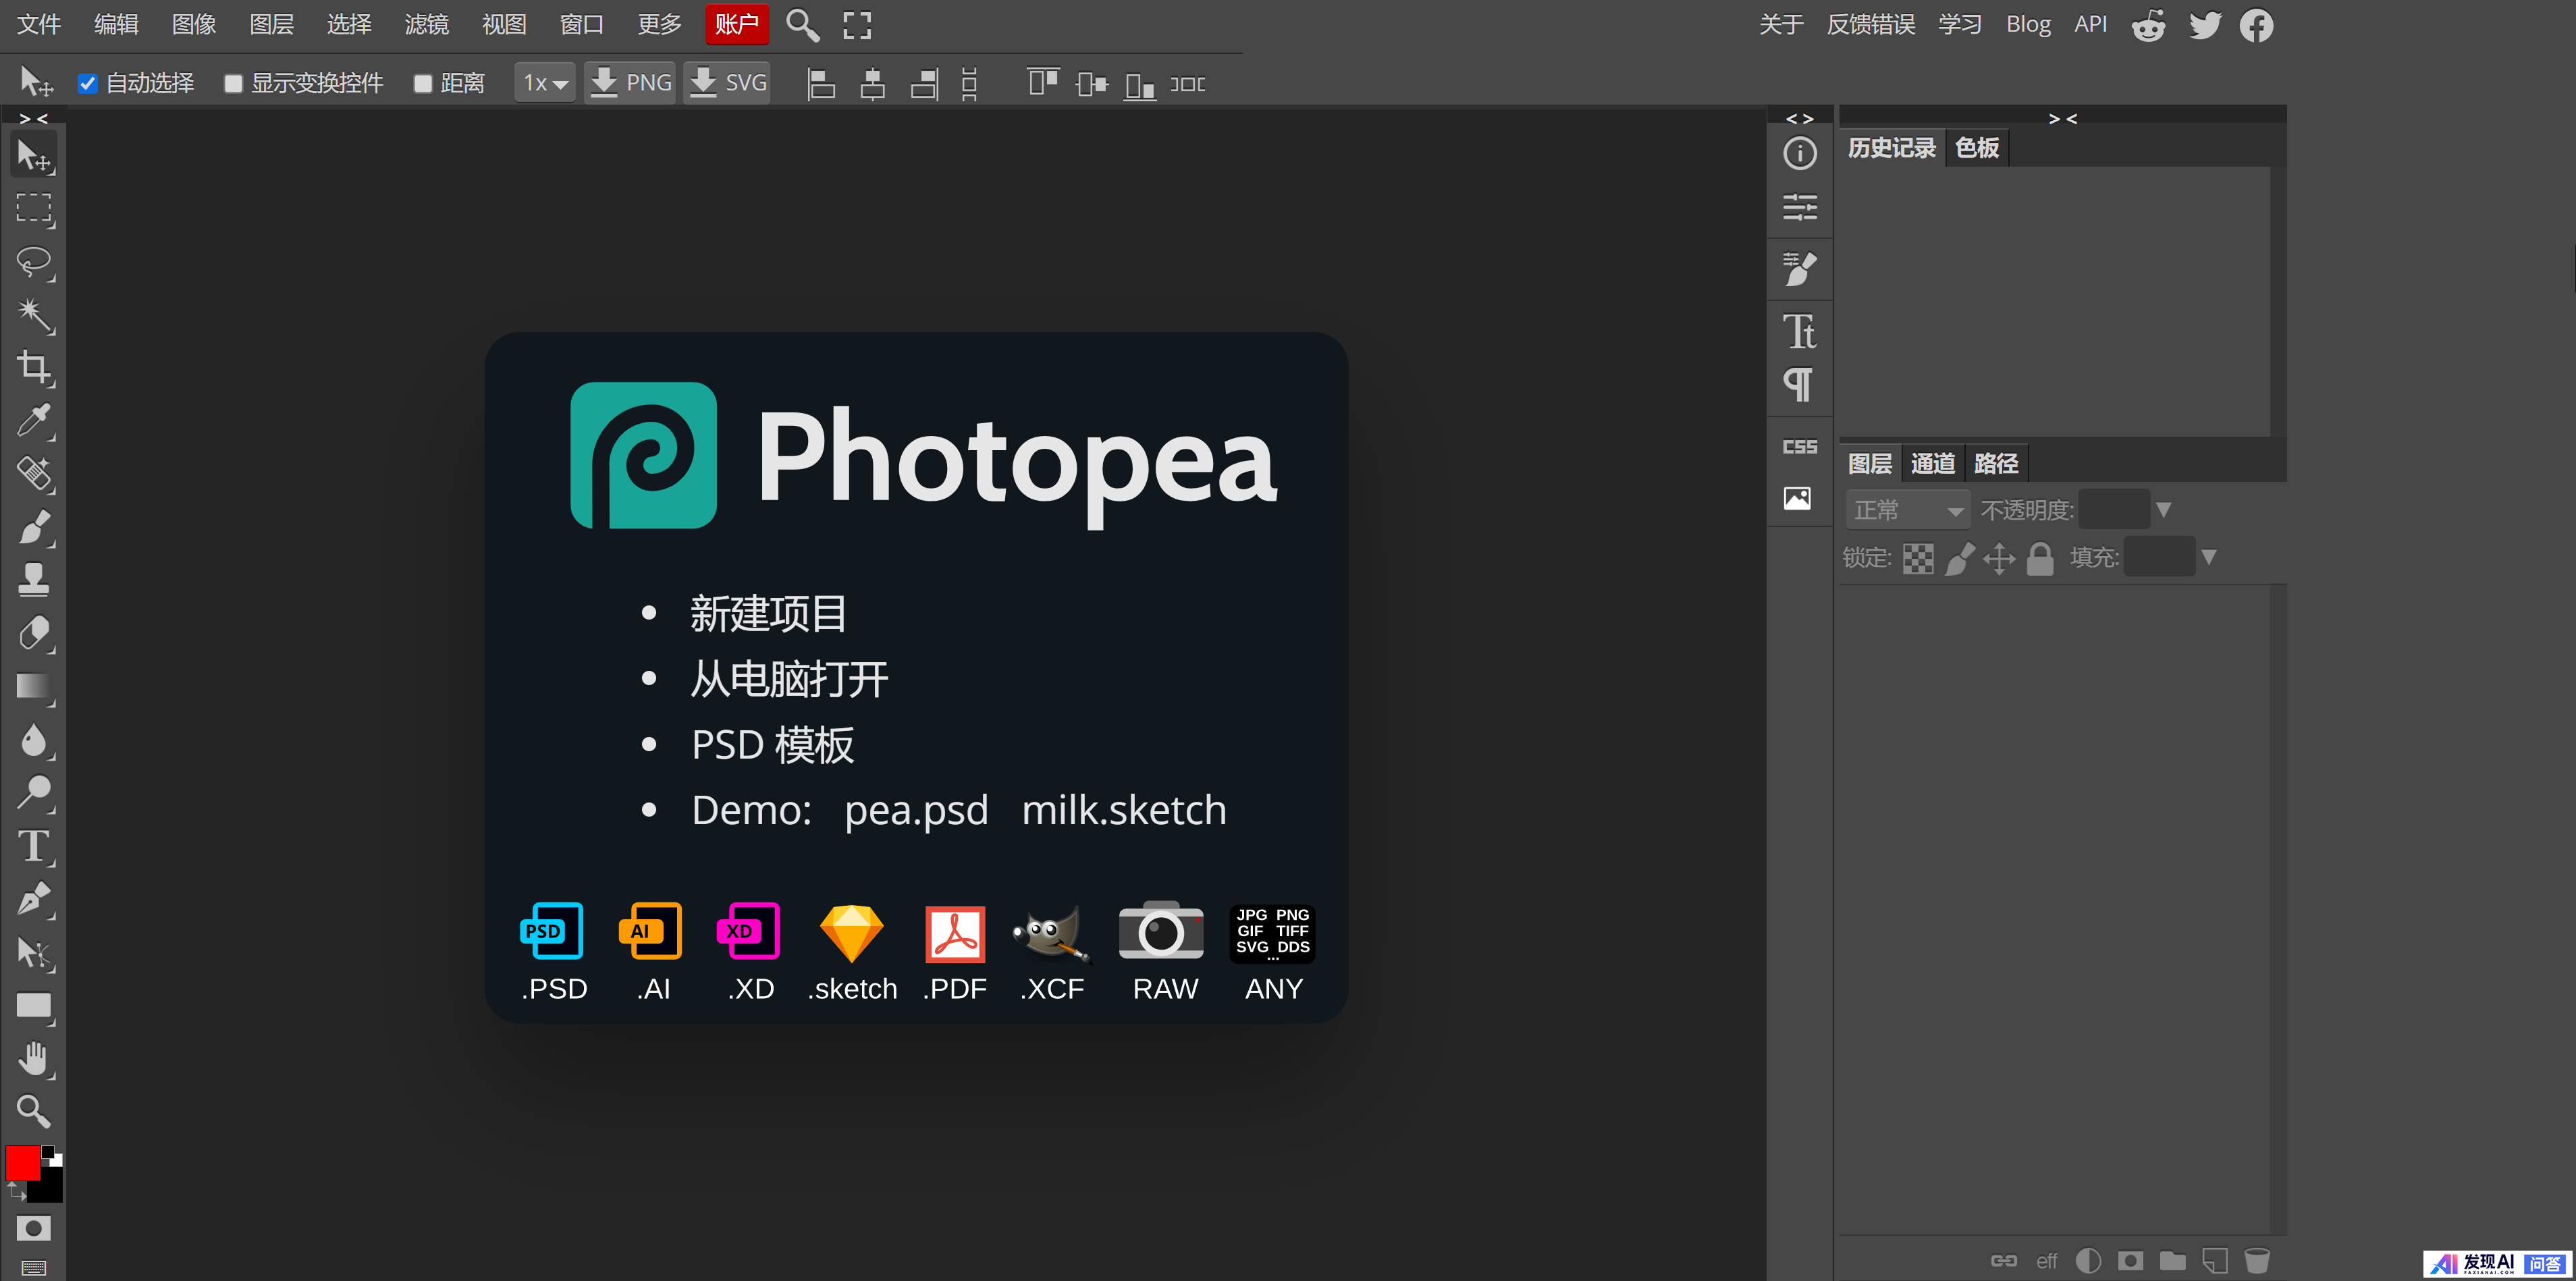Select the Dodge tool
This screenshot has height=1281, width=2576.
pos(34,793)
